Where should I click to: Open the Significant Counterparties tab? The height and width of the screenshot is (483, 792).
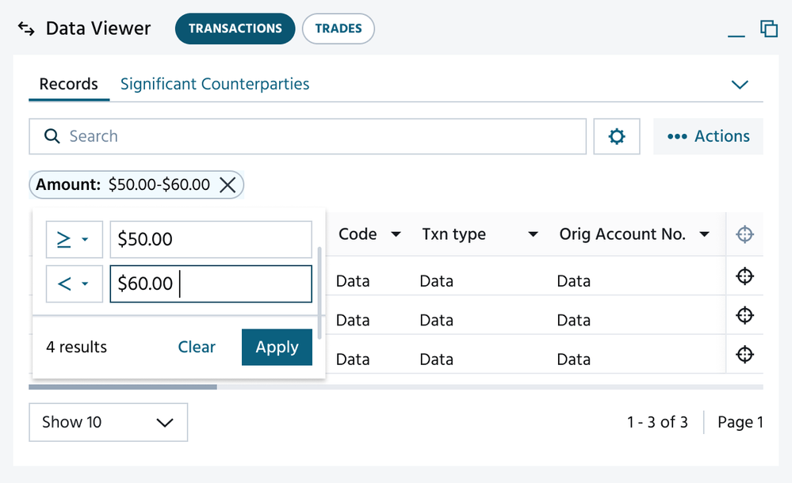[x=215, y=84]
